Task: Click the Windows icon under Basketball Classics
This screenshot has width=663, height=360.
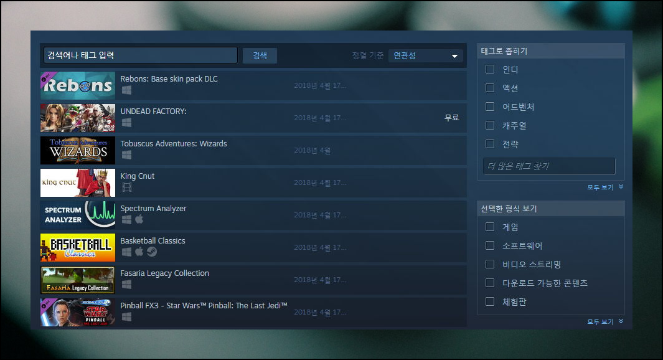Action: [x=126, y=252]
